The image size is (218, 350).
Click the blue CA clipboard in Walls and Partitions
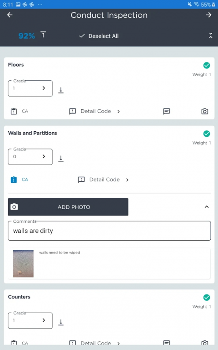(14, 180)
